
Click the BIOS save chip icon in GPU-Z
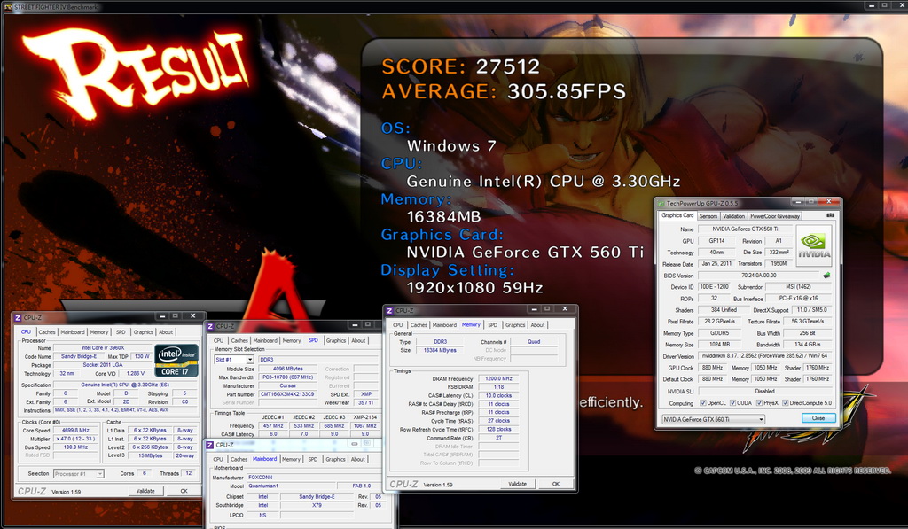(x=826, y=276)
